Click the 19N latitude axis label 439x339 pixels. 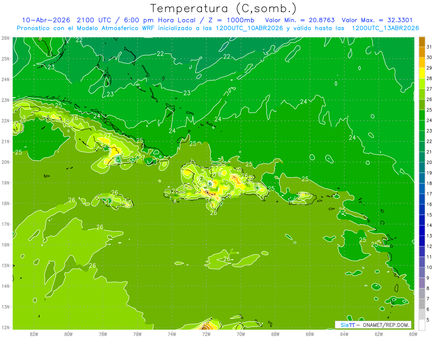click(x=5, y=183)
